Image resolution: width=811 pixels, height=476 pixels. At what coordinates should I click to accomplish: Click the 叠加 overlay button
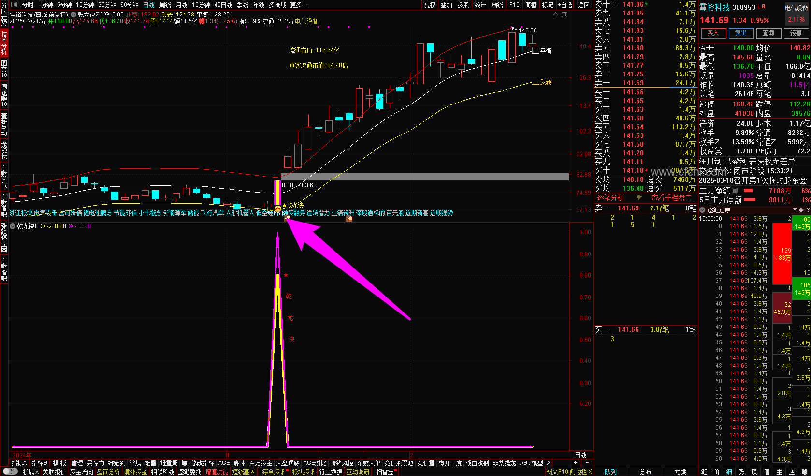447,5
